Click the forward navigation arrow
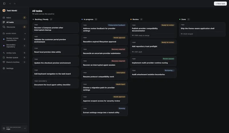Screen dimensions: 229x133 [15, 3]
